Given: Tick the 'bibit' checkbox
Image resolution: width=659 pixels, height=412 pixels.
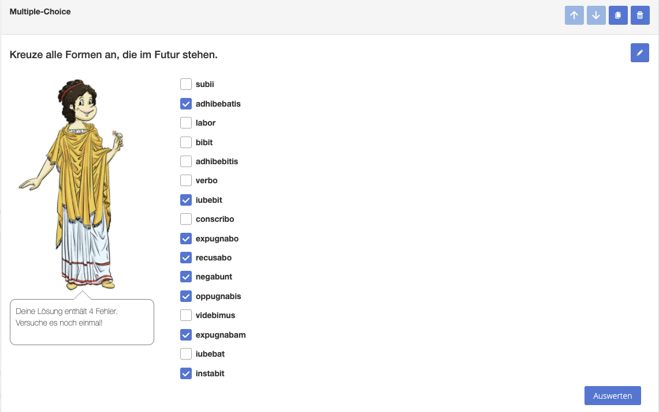Looking at the screenshot, I should tap(186, 142).
